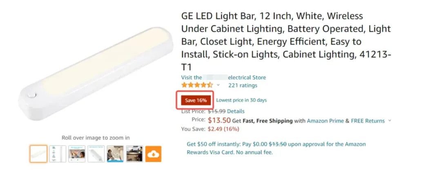Expand the chevron after FREE Returns

pyautogui.click(x=390, y=121)
